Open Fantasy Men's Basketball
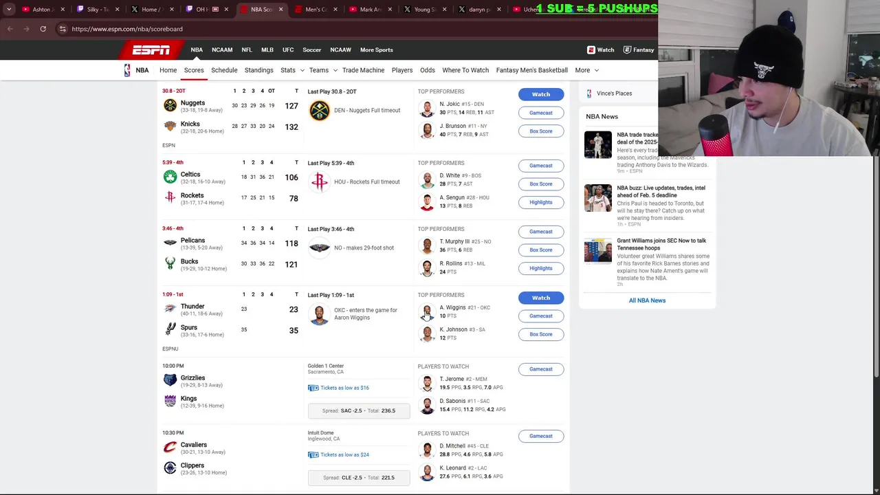Image resolution: width=880 pixels, height=495 pixels. tap(531, 70)
